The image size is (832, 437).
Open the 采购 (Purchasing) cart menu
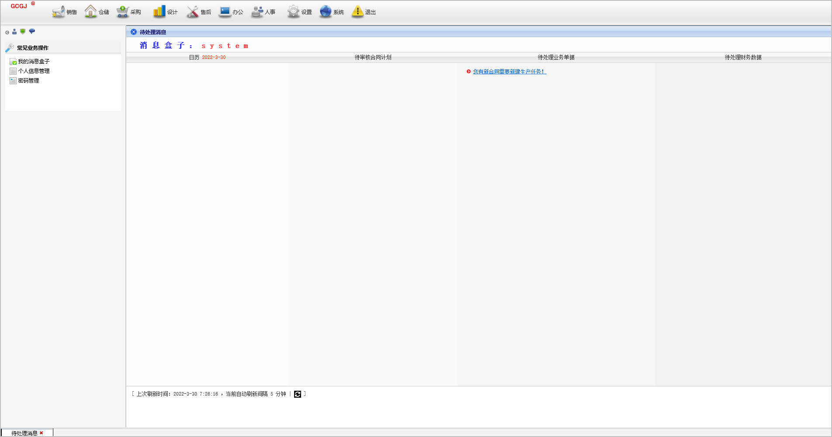128,12
